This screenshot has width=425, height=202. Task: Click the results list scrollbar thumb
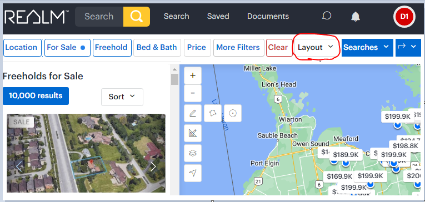point(174,79)
